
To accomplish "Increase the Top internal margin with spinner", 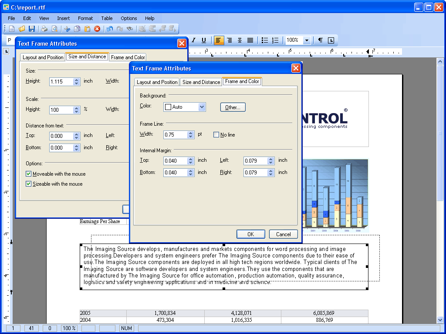I will coord(191,159).
